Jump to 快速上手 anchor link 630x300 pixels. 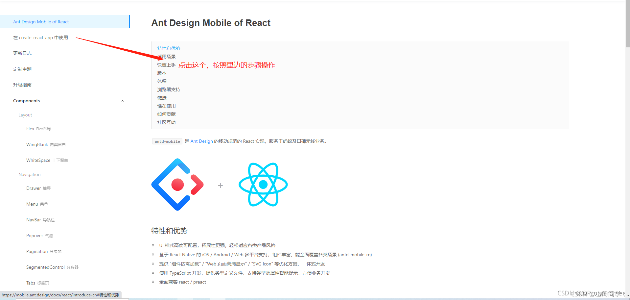tap(166, 65)
